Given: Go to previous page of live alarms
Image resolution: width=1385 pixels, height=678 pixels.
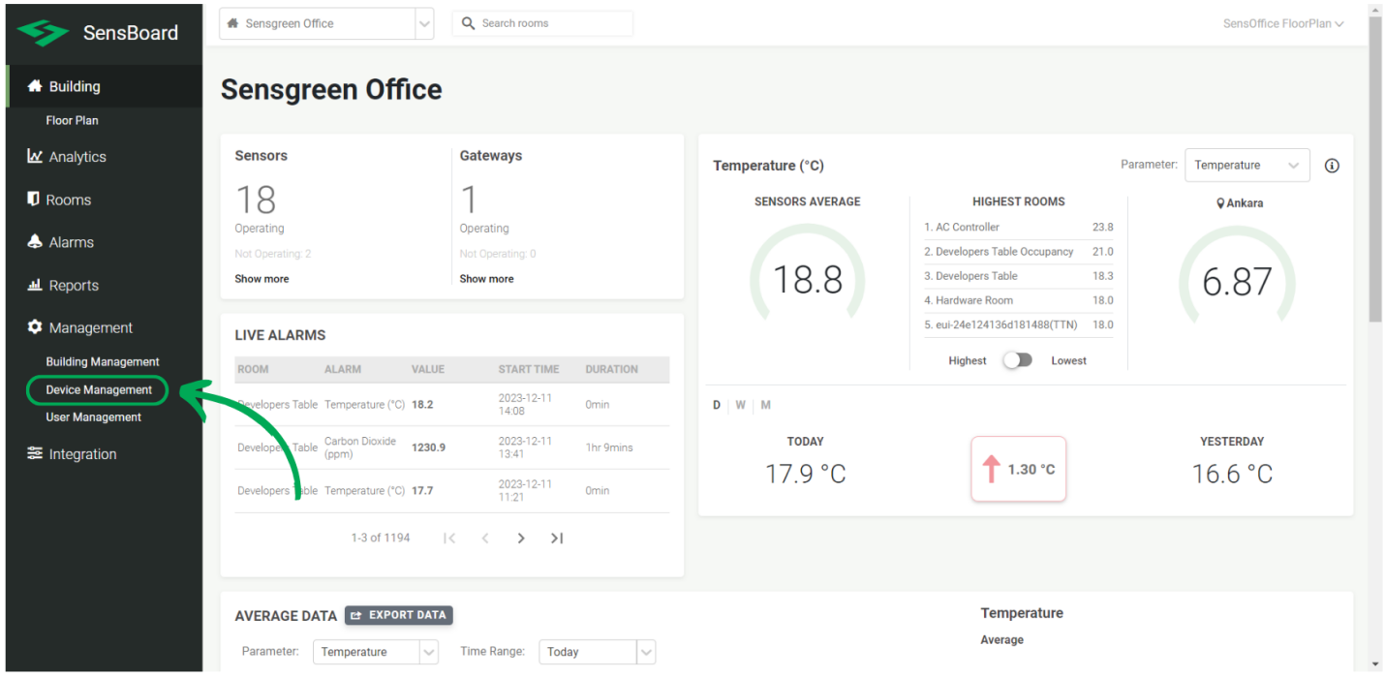Looking at the screenshot, I should pos(485,539).
